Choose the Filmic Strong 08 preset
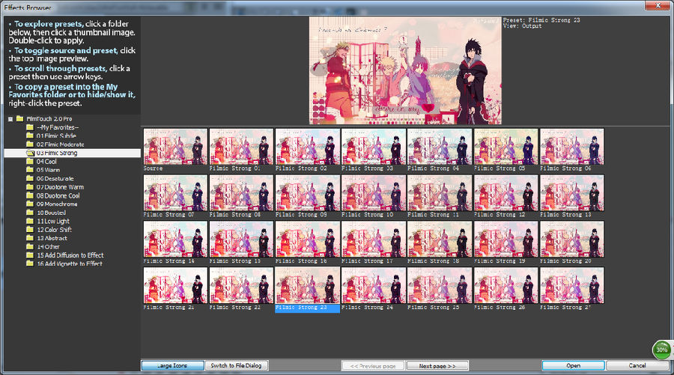Screen dimensions: 674x375 pyautogui.click(x=241, y=193)
